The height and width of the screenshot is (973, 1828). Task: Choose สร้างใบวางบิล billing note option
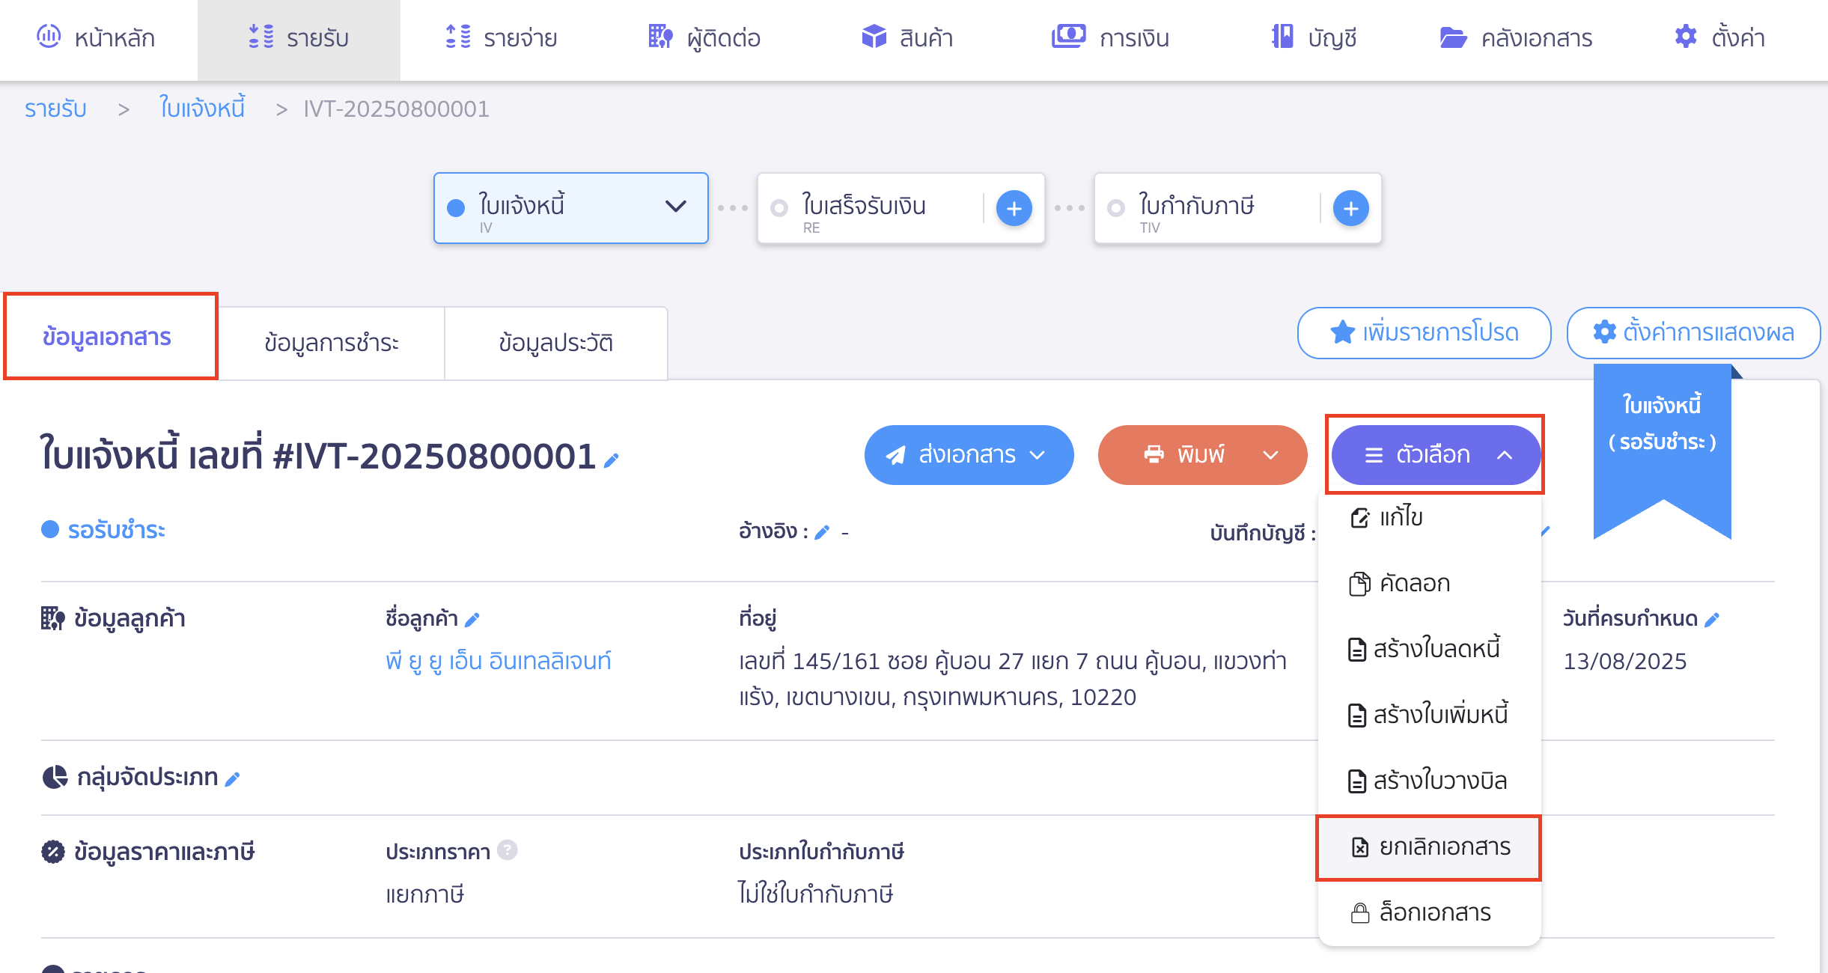(1429, 781)
